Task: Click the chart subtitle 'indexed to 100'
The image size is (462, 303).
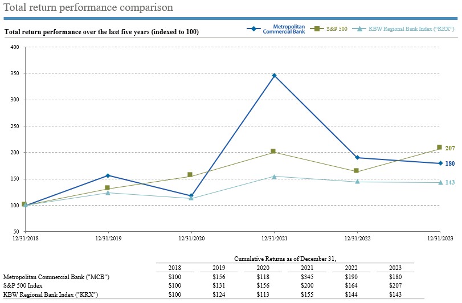Action: tap(176, 32)
